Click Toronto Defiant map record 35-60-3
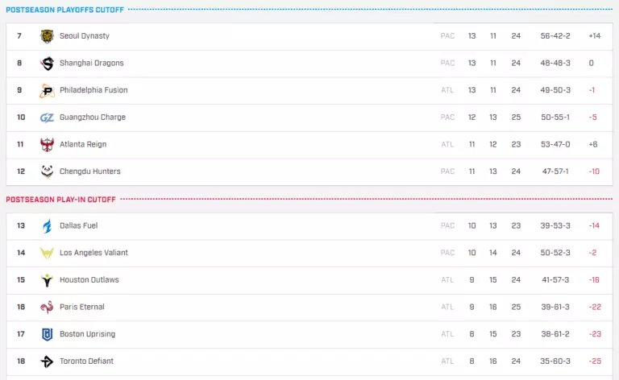619x380 pixels. coord(555,361)
